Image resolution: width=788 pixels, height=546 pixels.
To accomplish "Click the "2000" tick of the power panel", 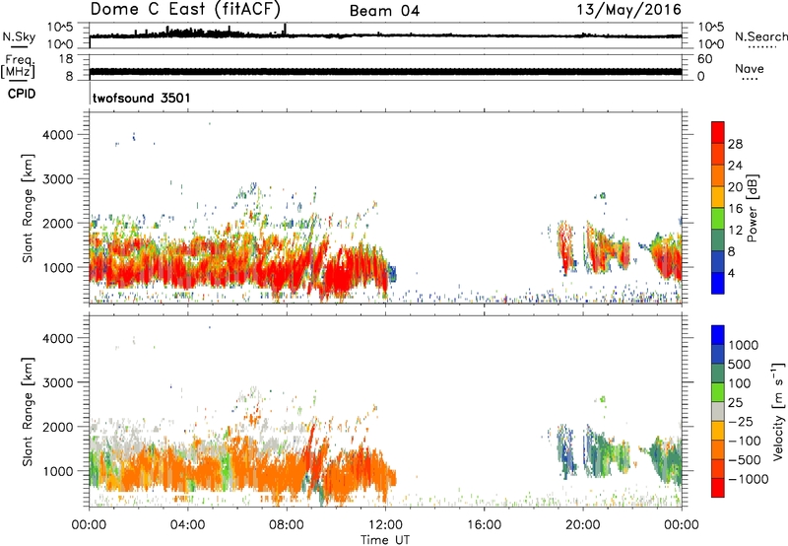I will [x=58, y=223].
